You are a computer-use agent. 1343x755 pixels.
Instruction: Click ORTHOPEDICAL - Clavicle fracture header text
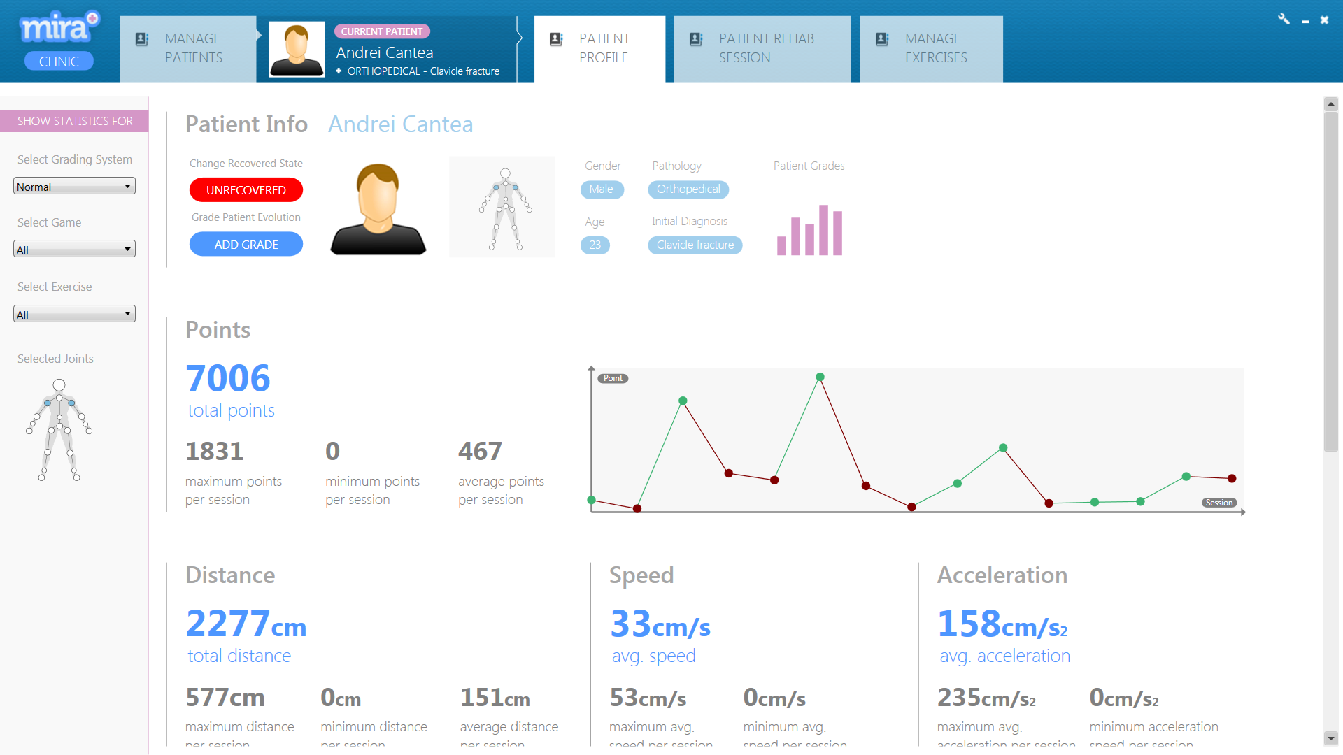point(423,71)
